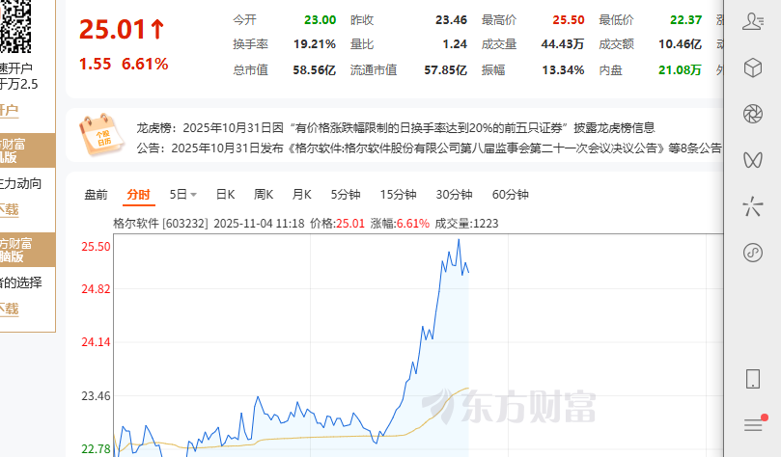The image size is (781, 457).
Task: Click the 总市值 value 58.56亿
Action: (315, 70)
